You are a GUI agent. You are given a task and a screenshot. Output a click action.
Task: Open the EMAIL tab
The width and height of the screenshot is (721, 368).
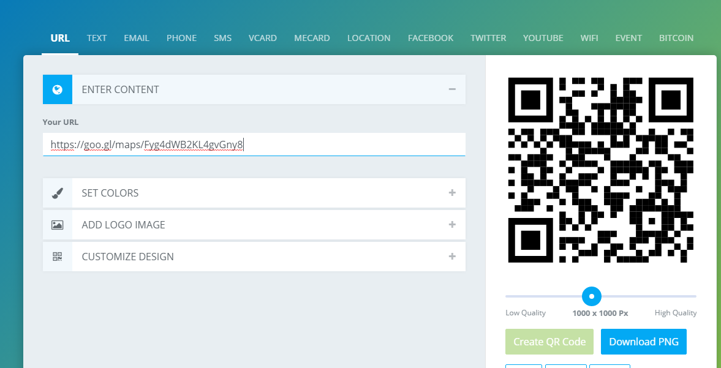137,38
